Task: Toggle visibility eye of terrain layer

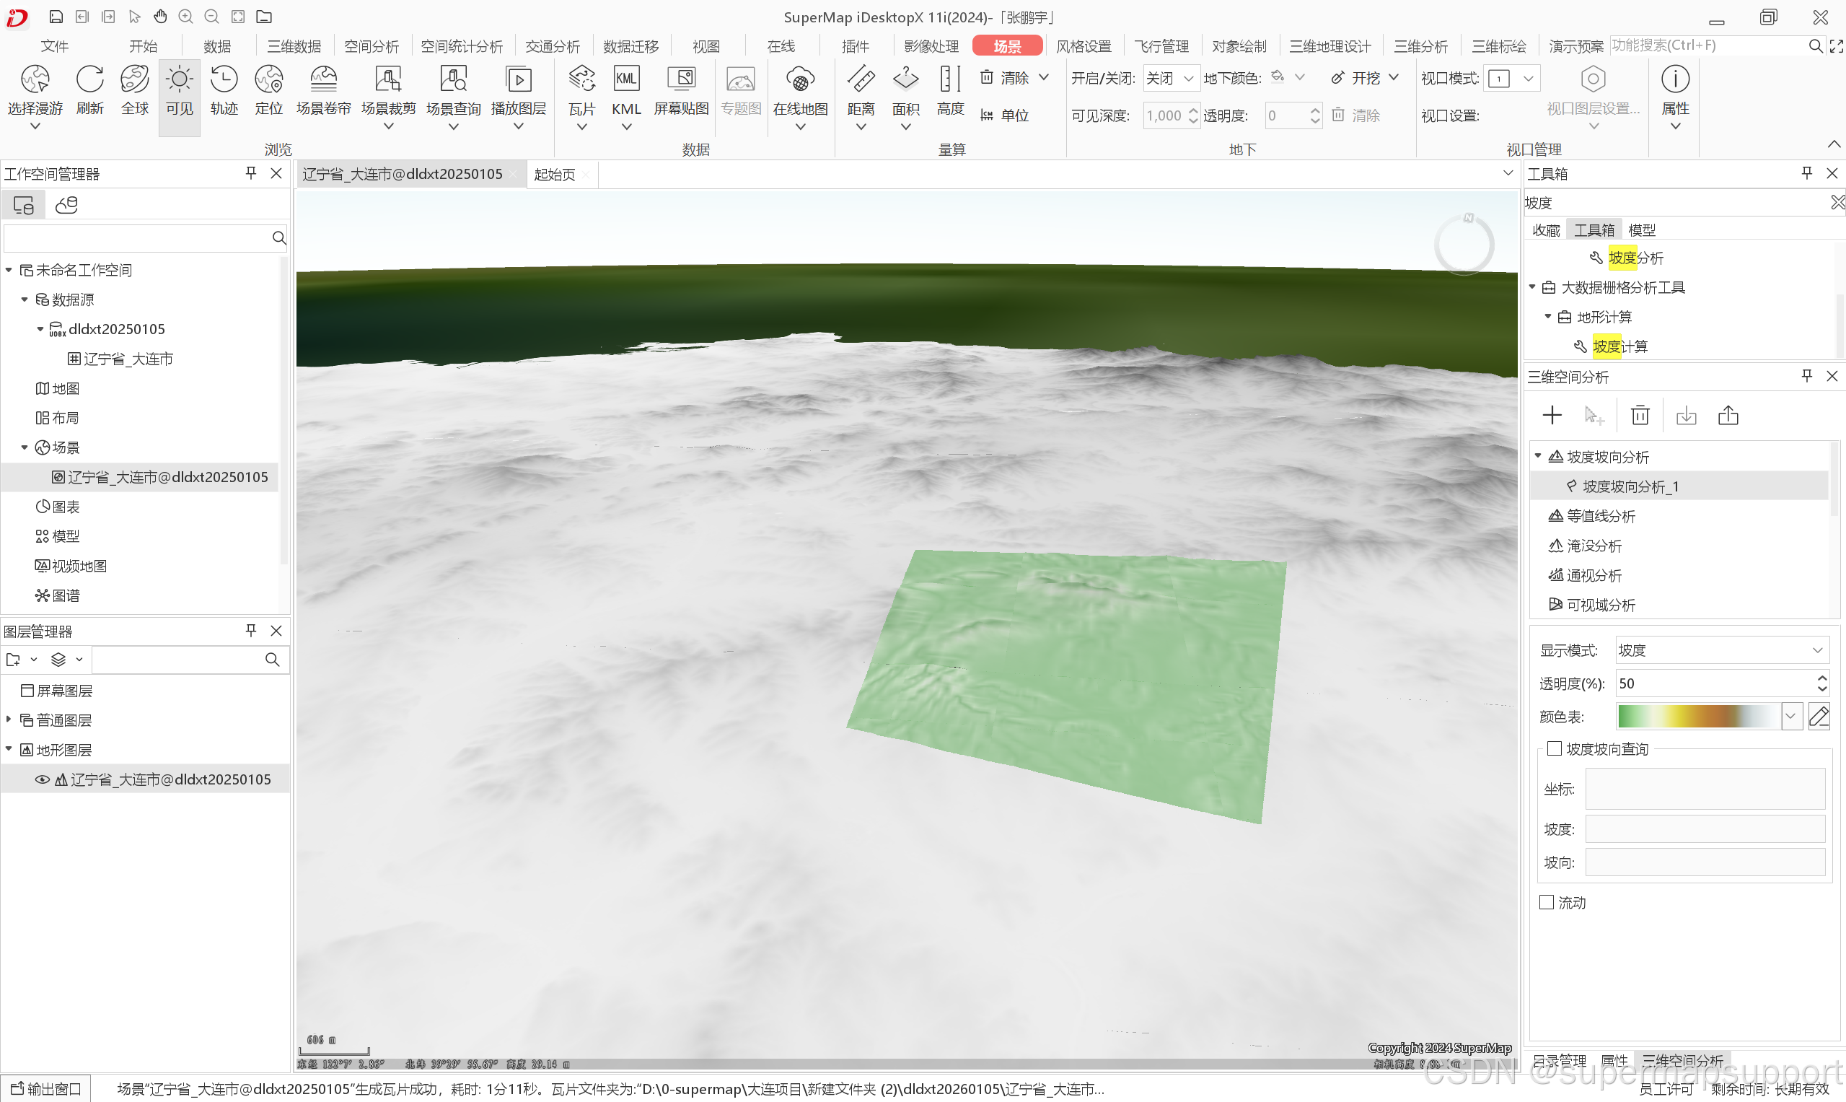Action: click(x=43, y=779)
